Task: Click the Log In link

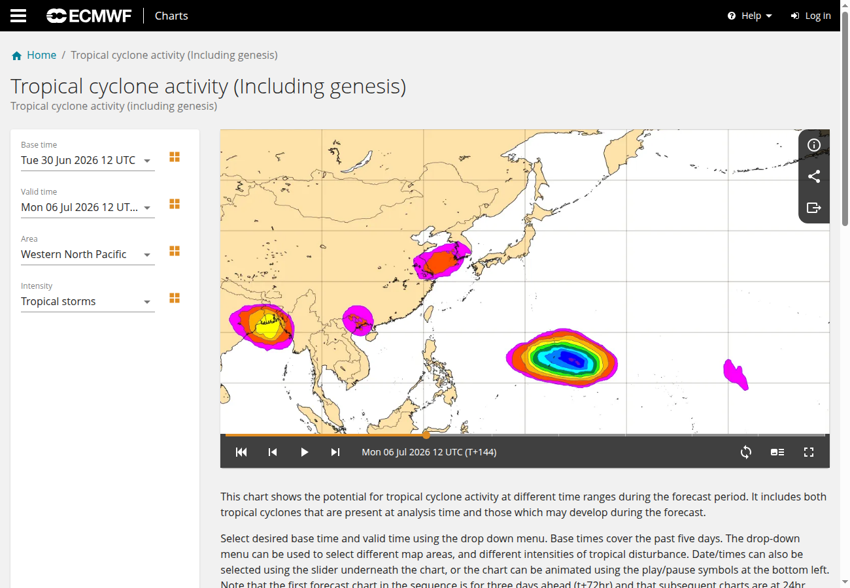Action: tap(811, 16)
